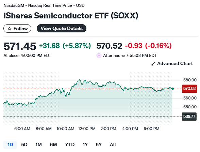This screenshot has height=152, width=200.
Task: Click the 10:00 AM axis label
Action: pyautogui.click(x=65, y=129)
